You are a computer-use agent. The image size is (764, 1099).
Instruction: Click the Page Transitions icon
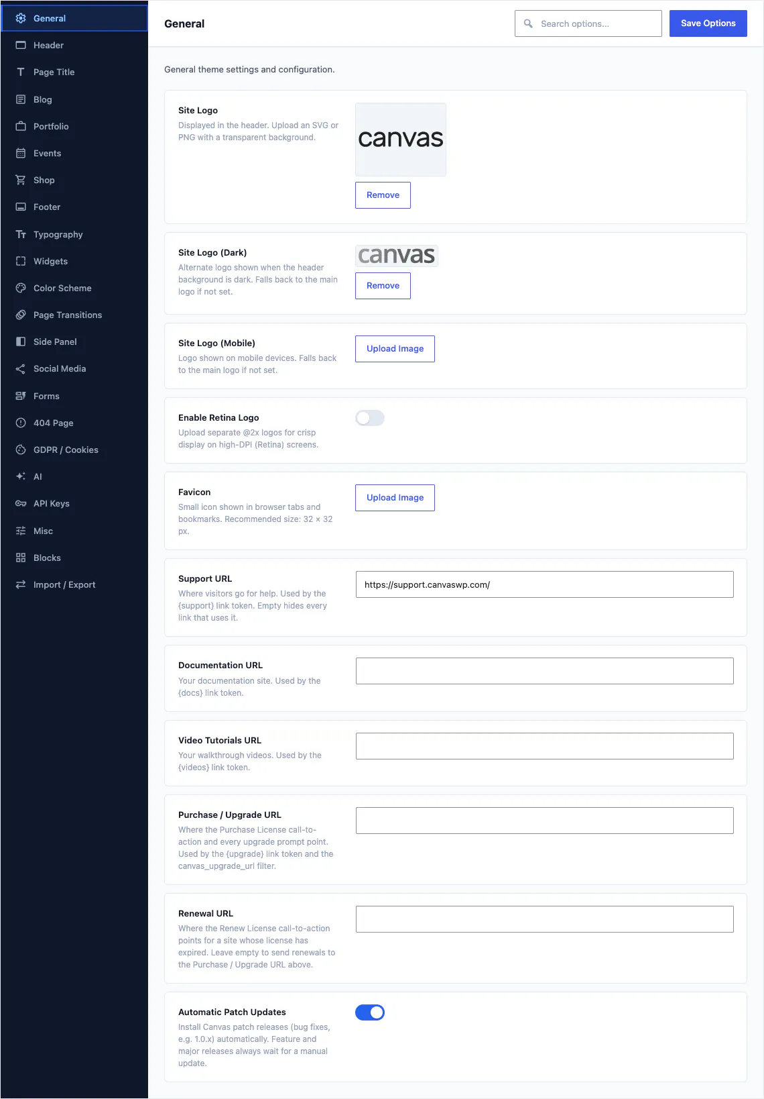21,315
